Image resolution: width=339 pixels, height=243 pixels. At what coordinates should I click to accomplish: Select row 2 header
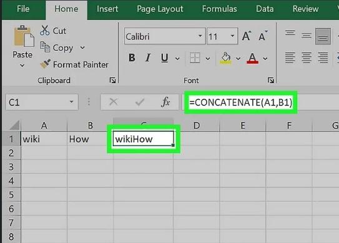click(11, 153)
